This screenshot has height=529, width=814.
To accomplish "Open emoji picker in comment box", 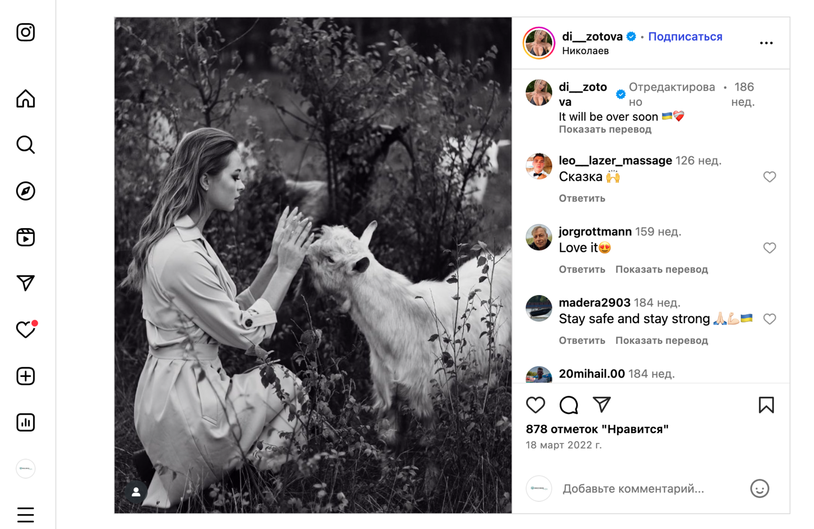I will click(759, 488).
